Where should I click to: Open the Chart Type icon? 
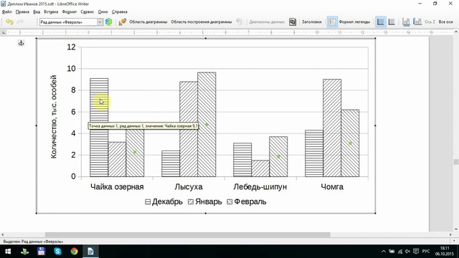pos(122,21)
